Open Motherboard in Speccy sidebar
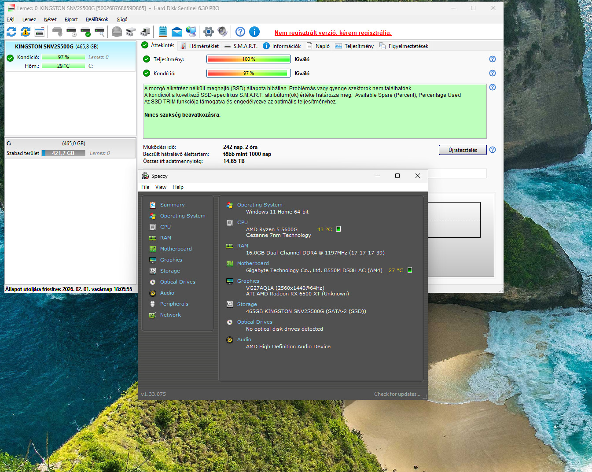 tap(176, 249)
